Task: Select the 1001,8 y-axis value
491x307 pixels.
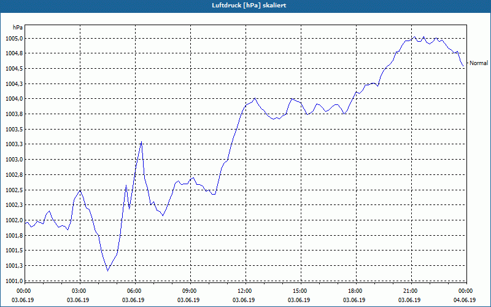Action: tap(14, 235)
